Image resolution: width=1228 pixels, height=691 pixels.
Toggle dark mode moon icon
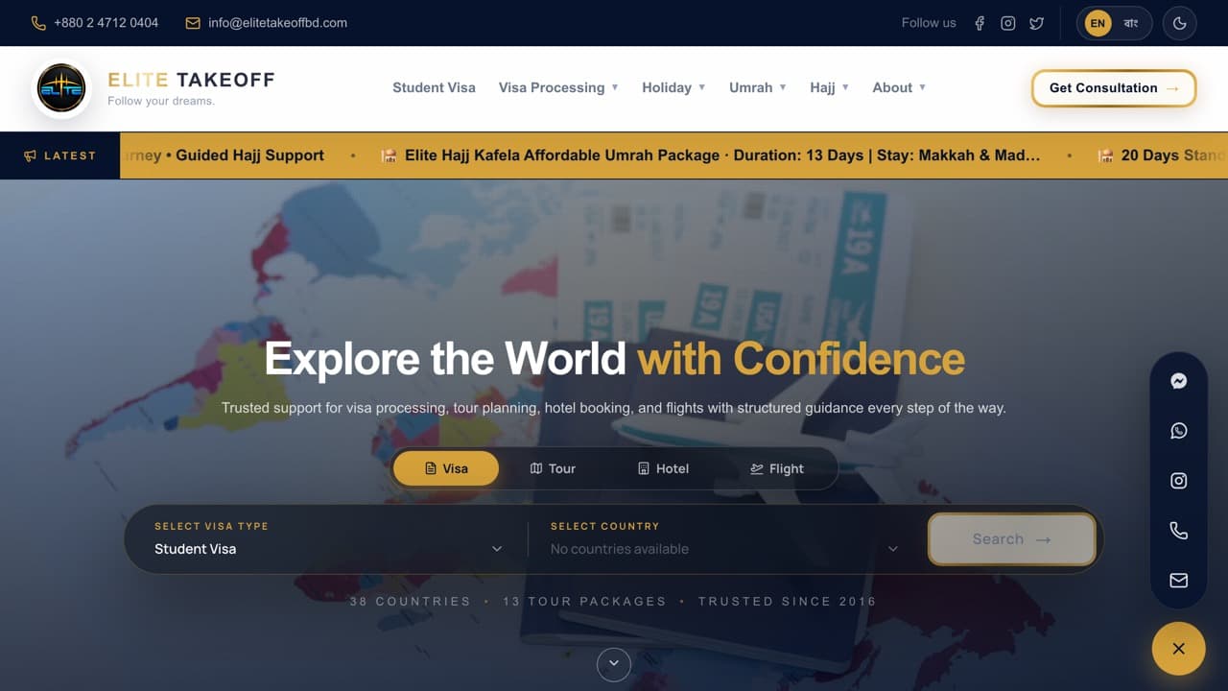coord(1180,23)
